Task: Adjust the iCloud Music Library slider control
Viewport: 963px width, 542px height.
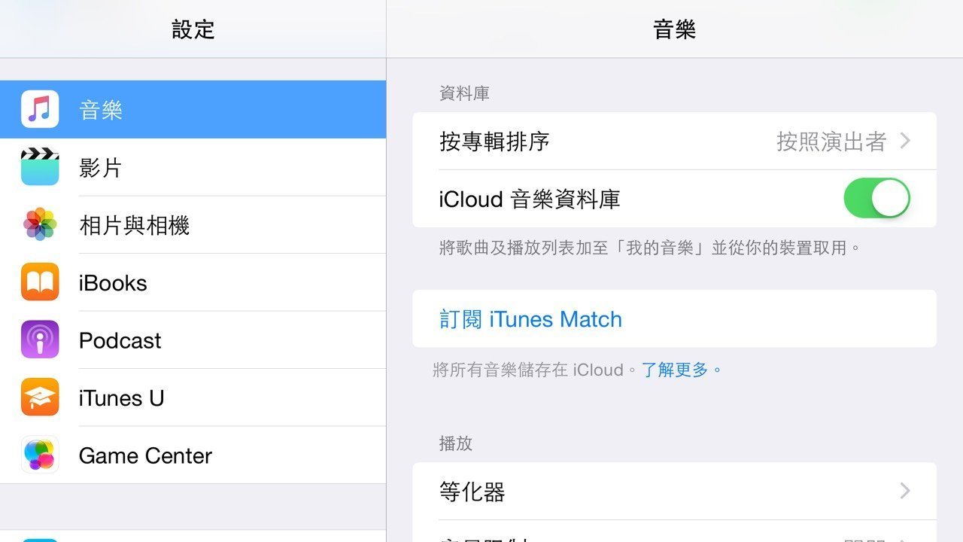Action: (876, 198)
